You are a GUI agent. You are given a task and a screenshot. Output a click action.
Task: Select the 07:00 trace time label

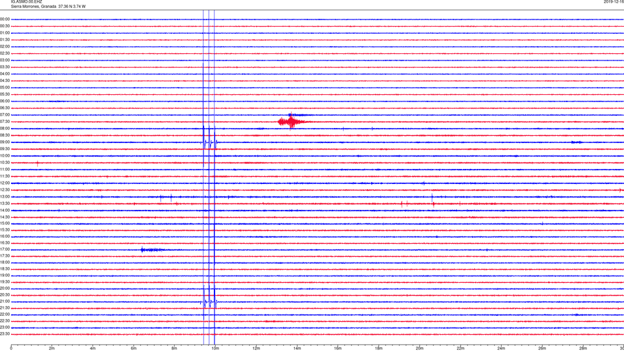pos(5,115)
